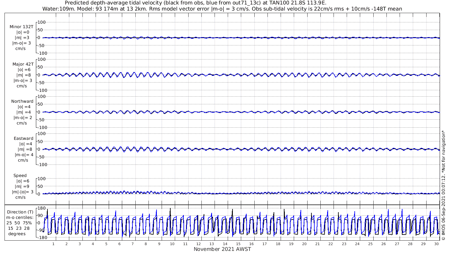Screen dimensions: 449x256
Task: Click the subtitle line starting 'Water:109m. Model:'
Action: (222, 9)
